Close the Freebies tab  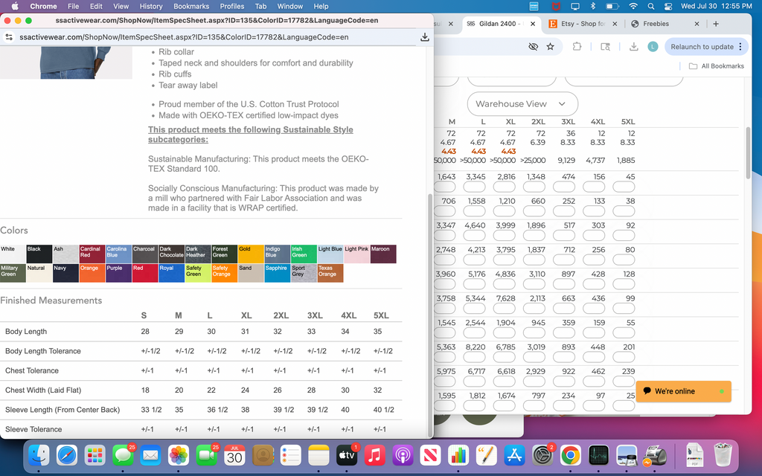coord(697,24)
